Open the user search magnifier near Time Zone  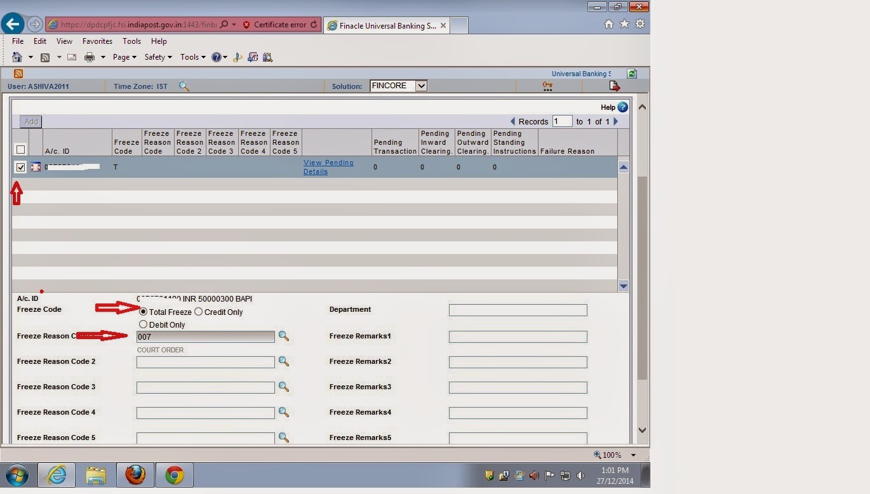coord(184,86)
